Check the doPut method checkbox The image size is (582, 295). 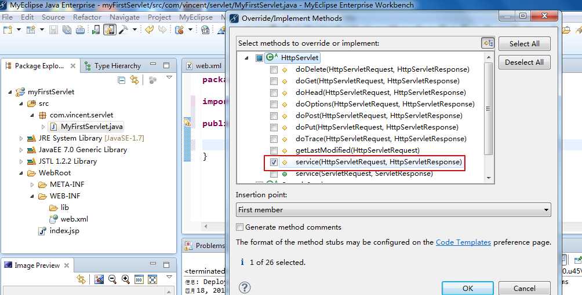click(274, 127)
